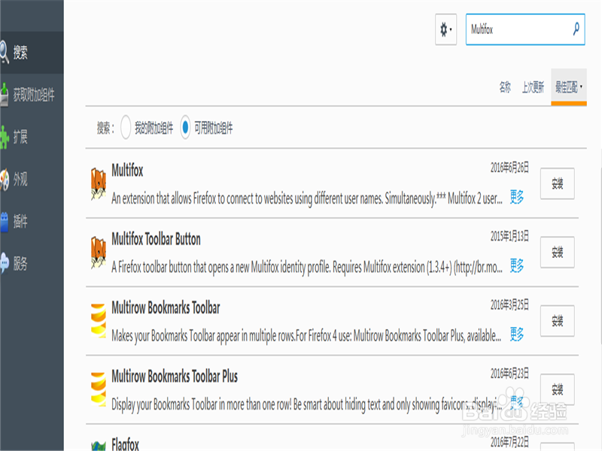Select the 插件 lego brick icon
Viewport: 602px width, 451px height.
coord(5,222)
